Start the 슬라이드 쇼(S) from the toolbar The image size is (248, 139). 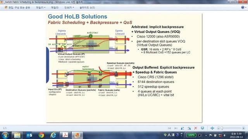pyautogui.click(x=87, y=7)
